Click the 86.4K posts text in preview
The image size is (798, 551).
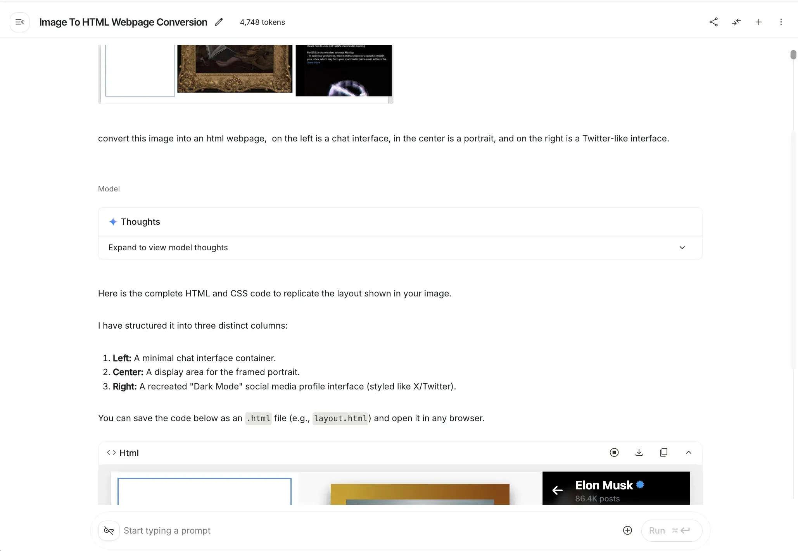pyautogui.click(x=598, y=499)
